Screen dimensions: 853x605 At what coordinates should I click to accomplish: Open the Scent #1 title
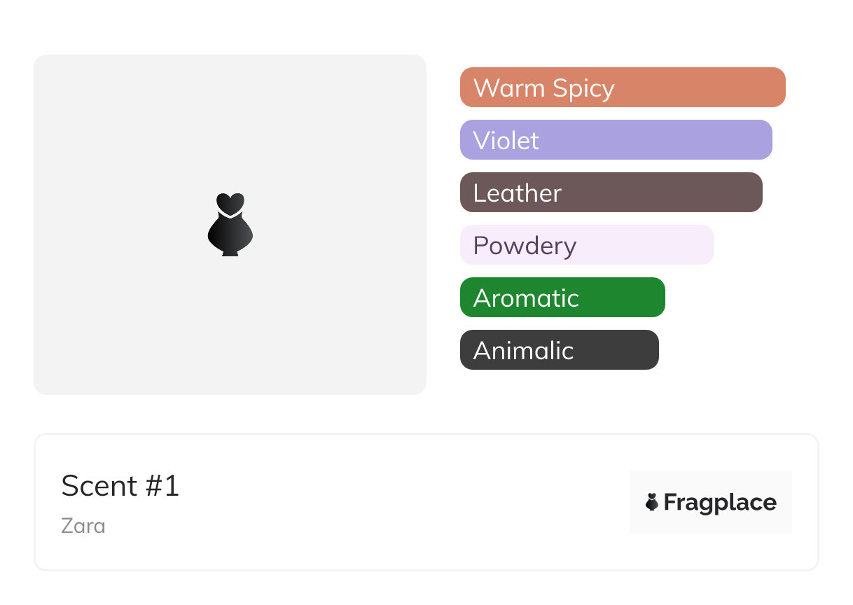click(120, 486)
